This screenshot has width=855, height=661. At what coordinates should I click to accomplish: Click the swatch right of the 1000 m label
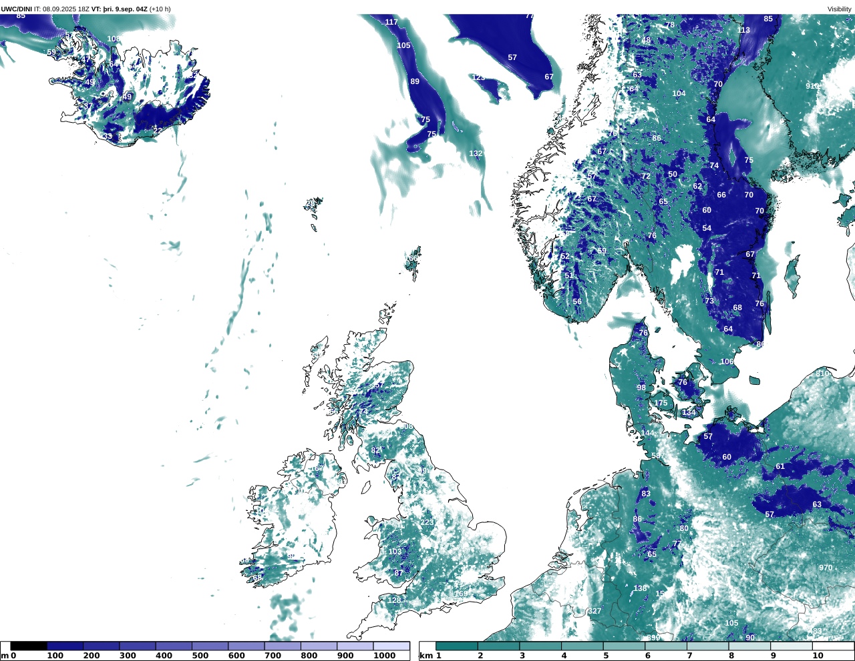(391, 646)
